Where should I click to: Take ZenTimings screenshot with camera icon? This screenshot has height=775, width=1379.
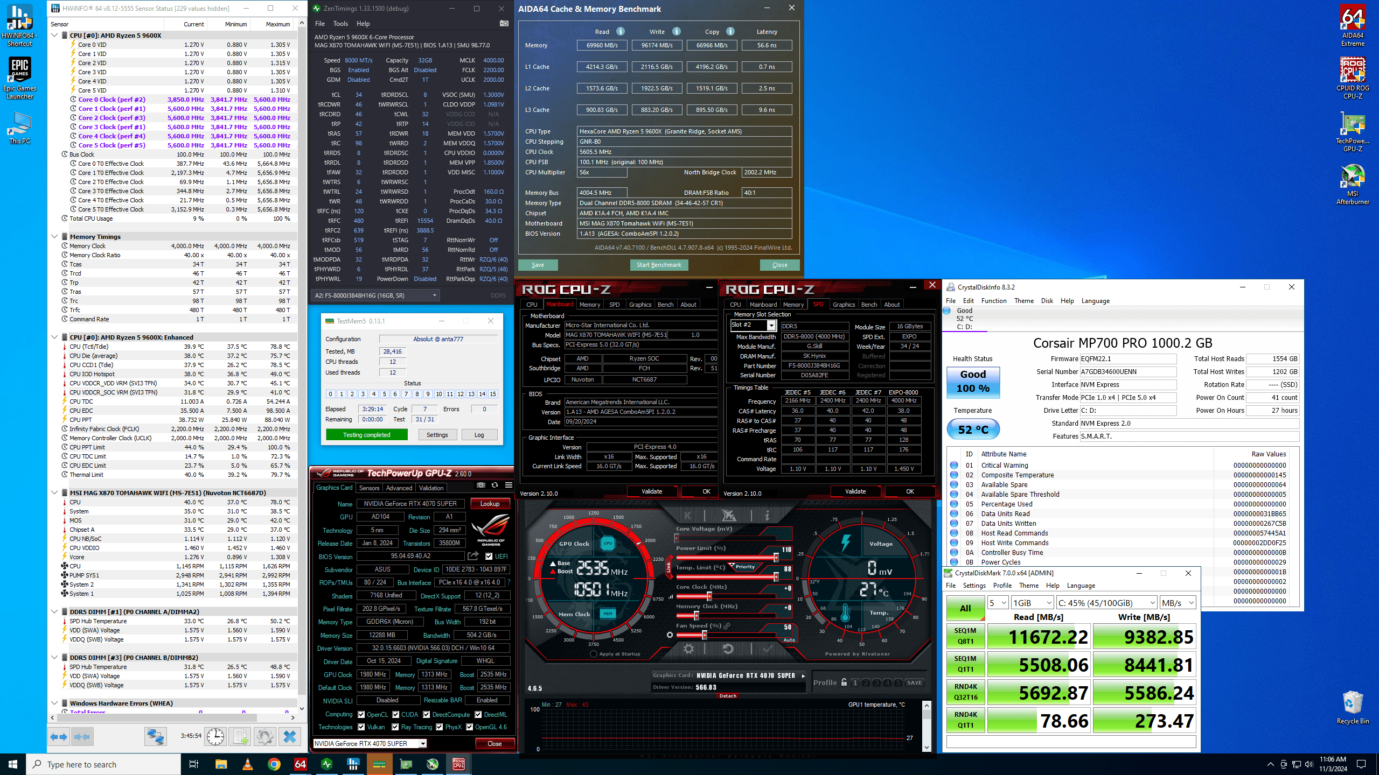pos(504,24)
